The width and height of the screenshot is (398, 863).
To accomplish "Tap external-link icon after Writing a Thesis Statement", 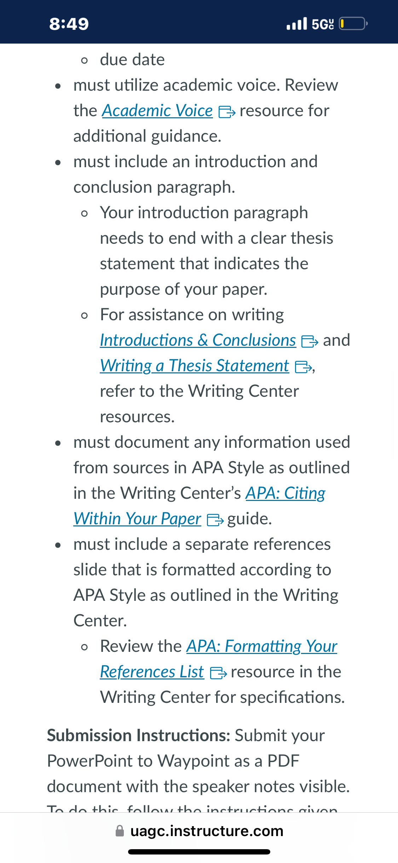I will (304, 367).
